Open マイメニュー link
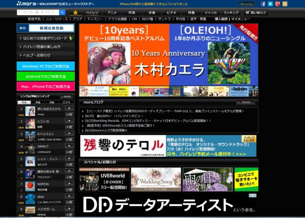Screen dimensions: 305x218 click(x=241, y=19)
